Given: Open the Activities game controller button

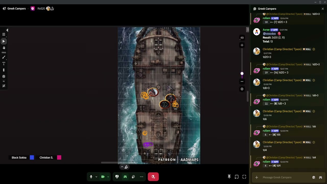Looking at the screenshot, I should [125, 177].
